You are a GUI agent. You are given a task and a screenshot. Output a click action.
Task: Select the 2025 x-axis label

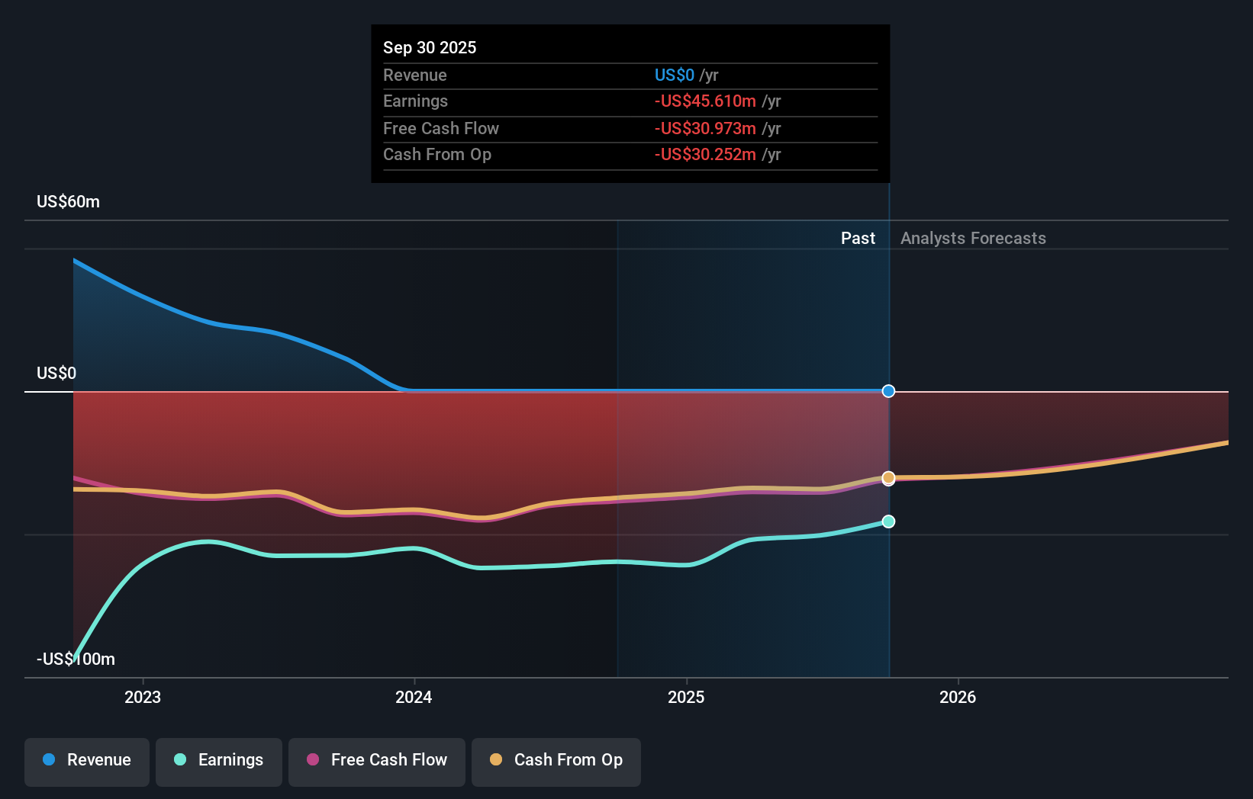tap(686, 697)
